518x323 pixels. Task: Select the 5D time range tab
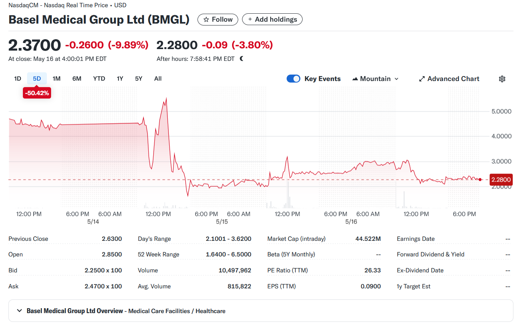coord(37,79)
